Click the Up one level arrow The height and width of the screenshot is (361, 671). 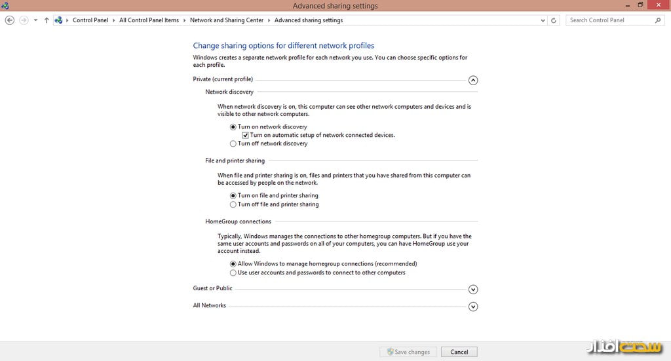[47, 20]
